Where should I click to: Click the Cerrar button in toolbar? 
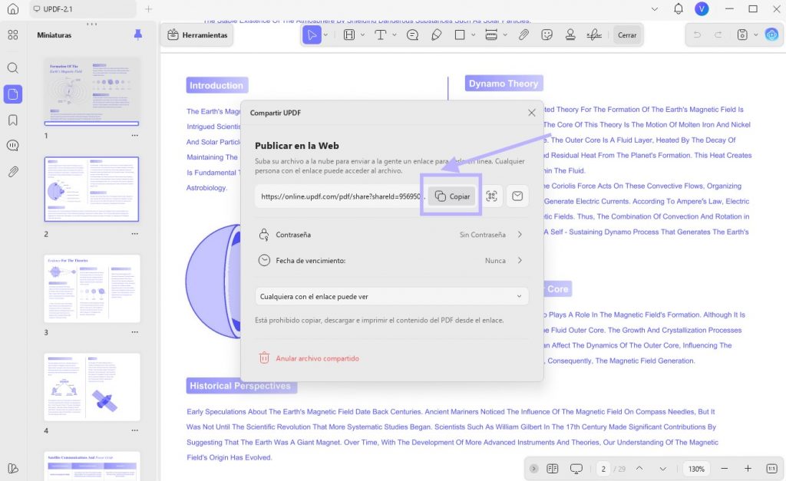pyautogui.click(x=627, y=35)
